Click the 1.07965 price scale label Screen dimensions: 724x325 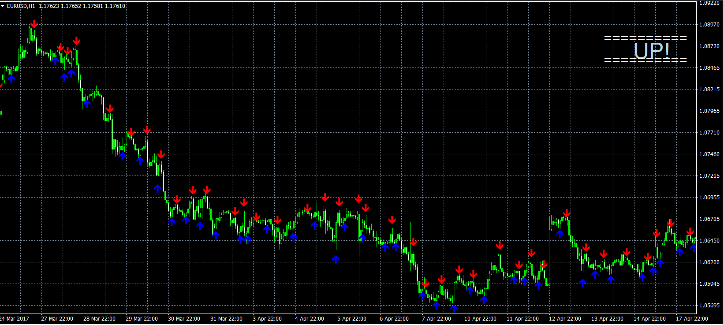click(x=709, y=111)
